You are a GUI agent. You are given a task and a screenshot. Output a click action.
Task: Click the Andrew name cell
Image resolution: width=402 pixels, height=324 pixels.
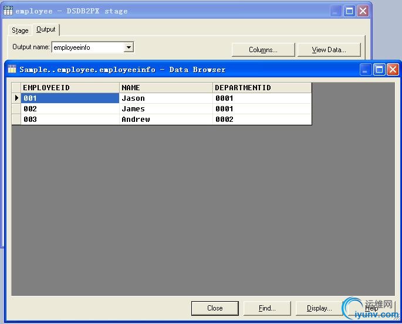(x=166, y=120)
